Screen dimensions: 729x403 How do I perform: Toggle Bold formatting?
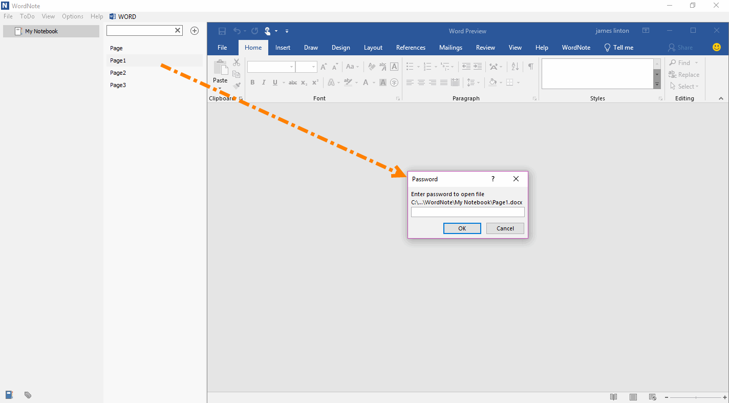point(252,82)
